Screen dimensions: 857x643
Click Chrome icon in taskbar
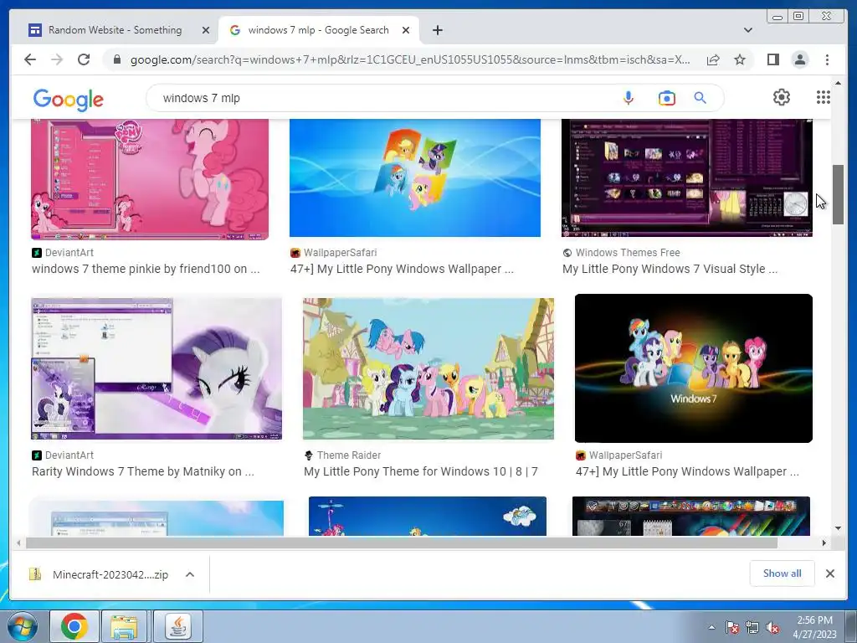(74, 626)
